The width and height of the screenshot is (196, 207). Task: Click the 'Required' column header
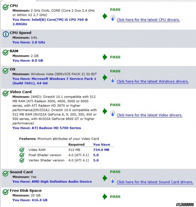click(x=77, y=144)
